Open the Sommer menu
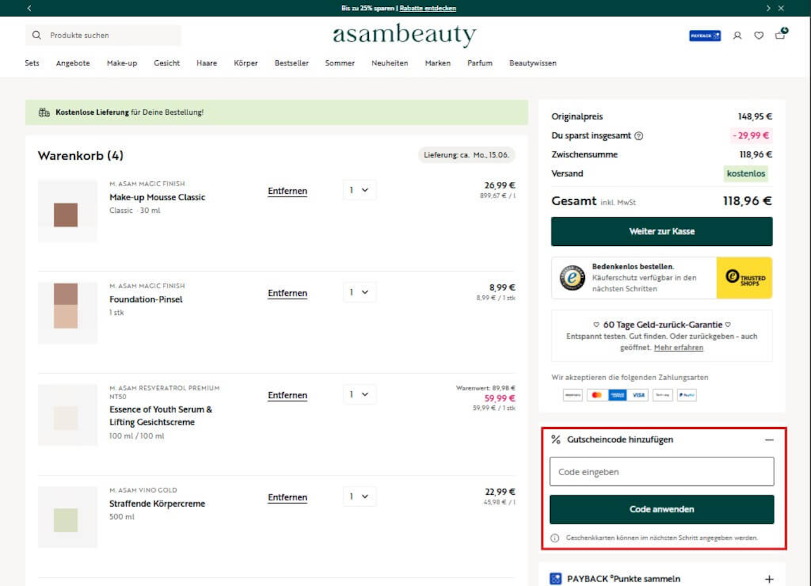The height and width of the screenshot is (586, 811). coord(340,63)
